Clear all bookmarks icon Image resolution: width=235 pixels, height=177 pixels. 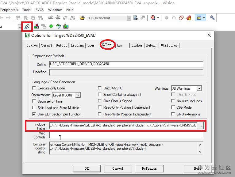(x=40, y=18)
